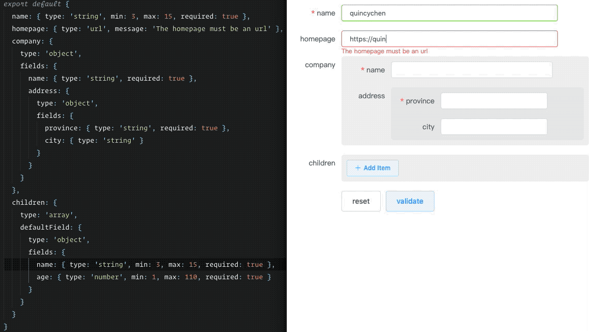Click the homepage error message text
591x332 pixels.
(x=384, y=51)
